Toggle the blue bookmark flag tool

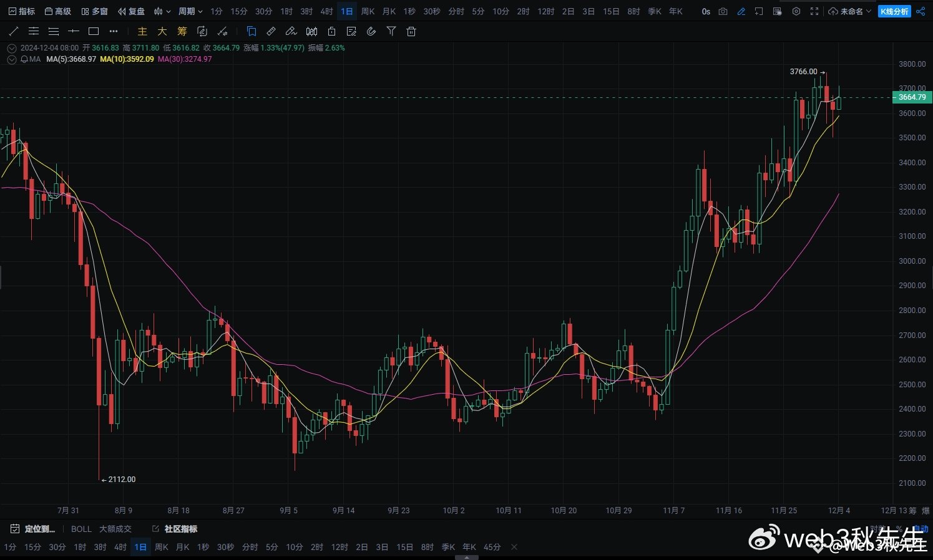[x=251, y=31]
